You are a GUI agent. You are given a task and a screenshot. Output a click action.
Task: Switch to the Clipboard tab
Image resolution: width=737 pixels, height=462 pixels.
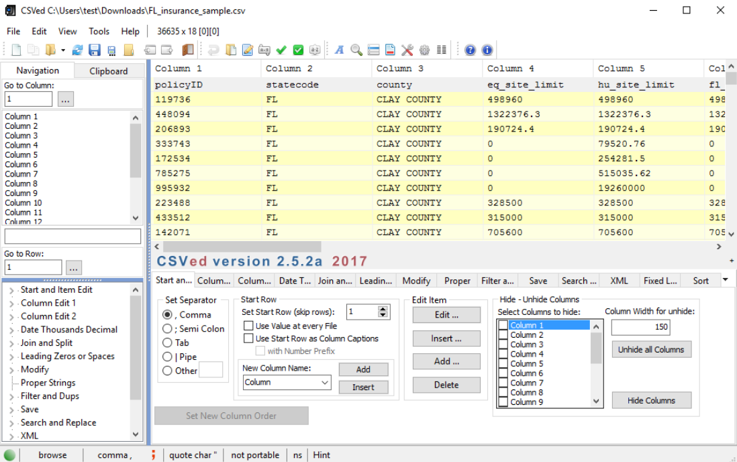[108, 71]
